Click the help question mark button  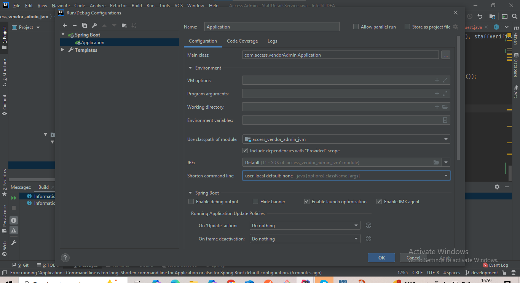[x=65, y=257]
